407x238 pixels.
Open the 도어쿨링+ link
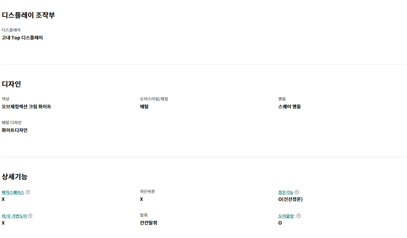[287, 216]
